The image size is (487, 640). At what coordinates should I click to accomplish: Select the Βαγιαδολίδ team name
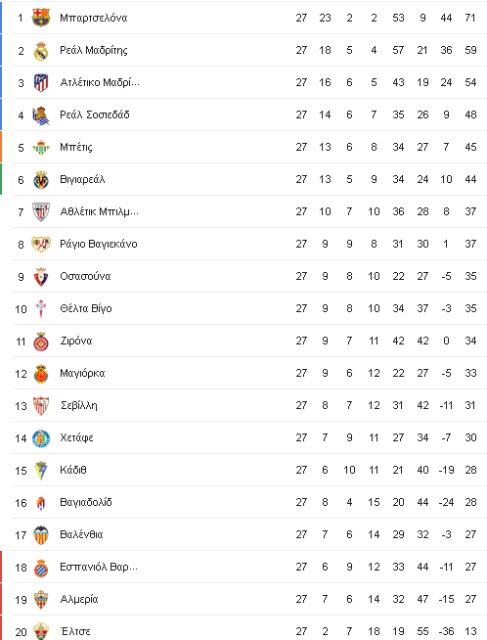pos(86,502)
